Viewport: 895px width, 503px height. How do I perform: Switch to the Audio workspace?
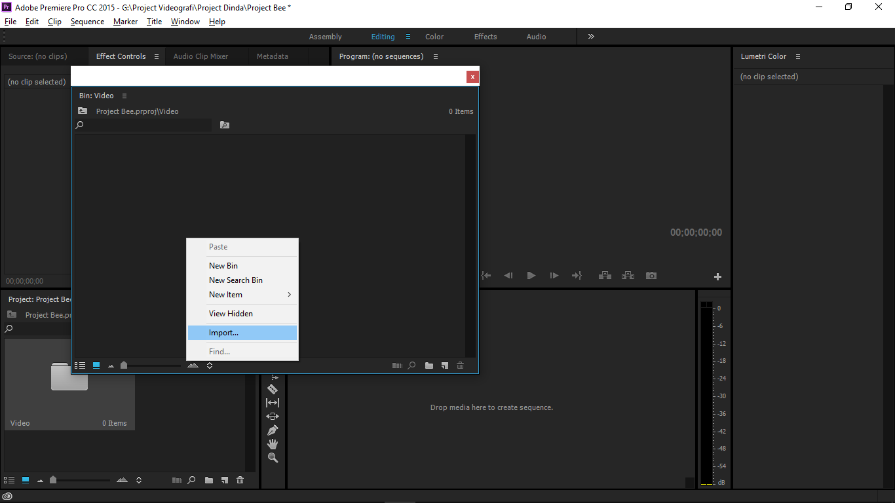click(x=537, y=37)
